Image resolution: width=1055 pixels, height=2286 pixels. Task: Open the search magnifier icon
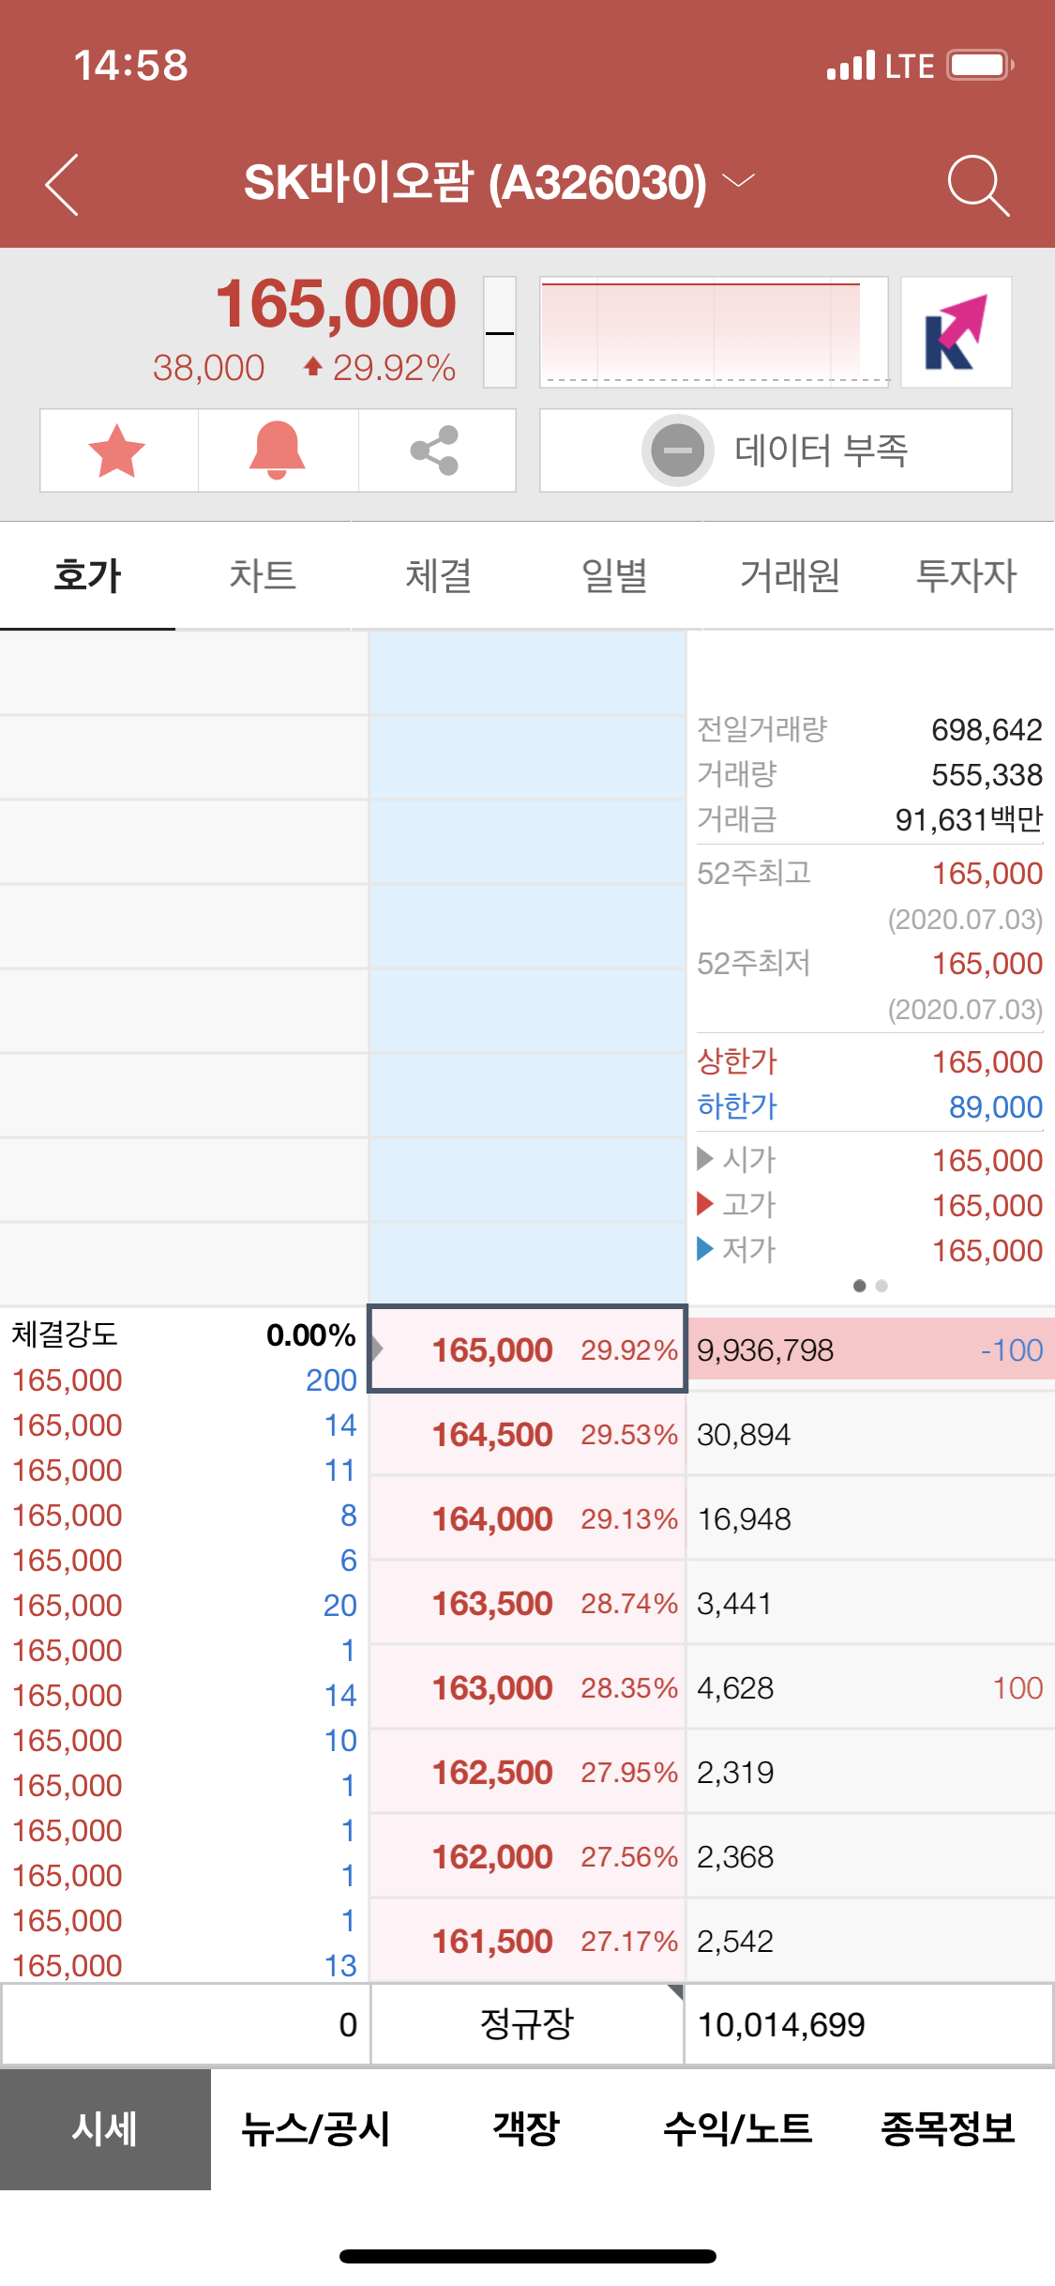[x=978, y=185]
